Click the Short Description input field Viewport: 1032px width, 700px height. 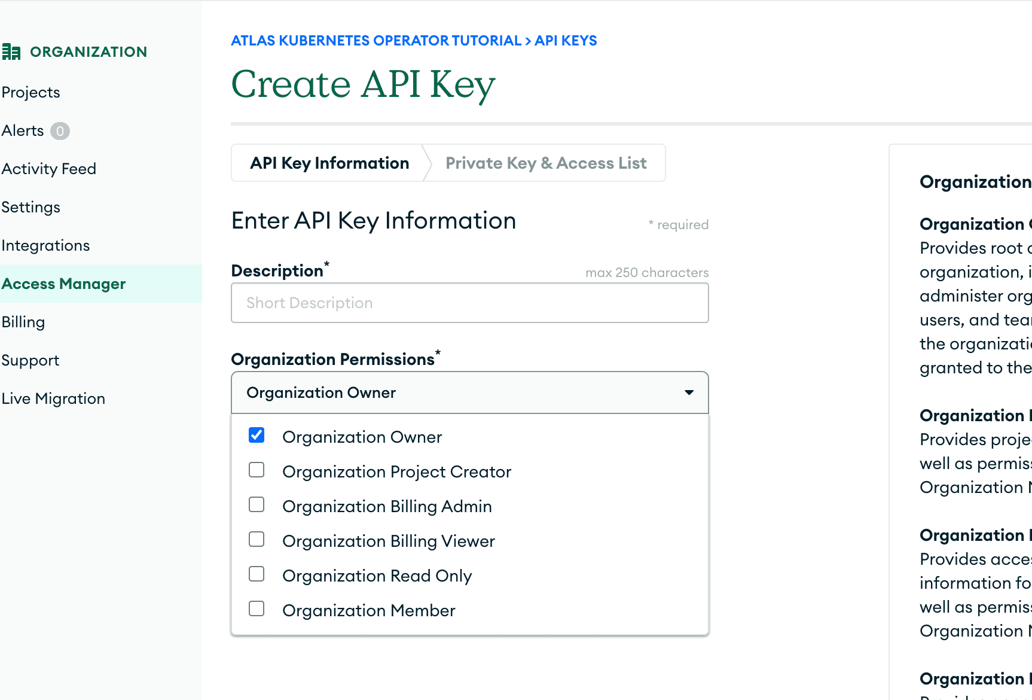tap(469, 303)
